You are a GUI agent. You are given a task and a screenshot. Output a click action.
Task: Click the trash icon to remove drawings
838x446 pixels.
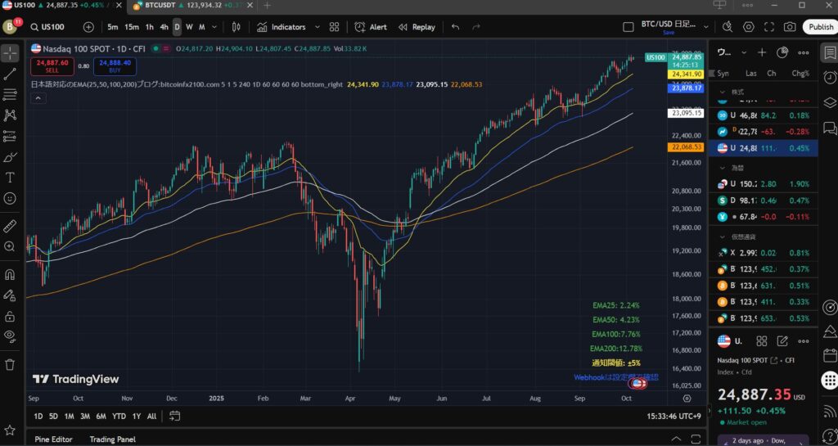pos(10,364)
